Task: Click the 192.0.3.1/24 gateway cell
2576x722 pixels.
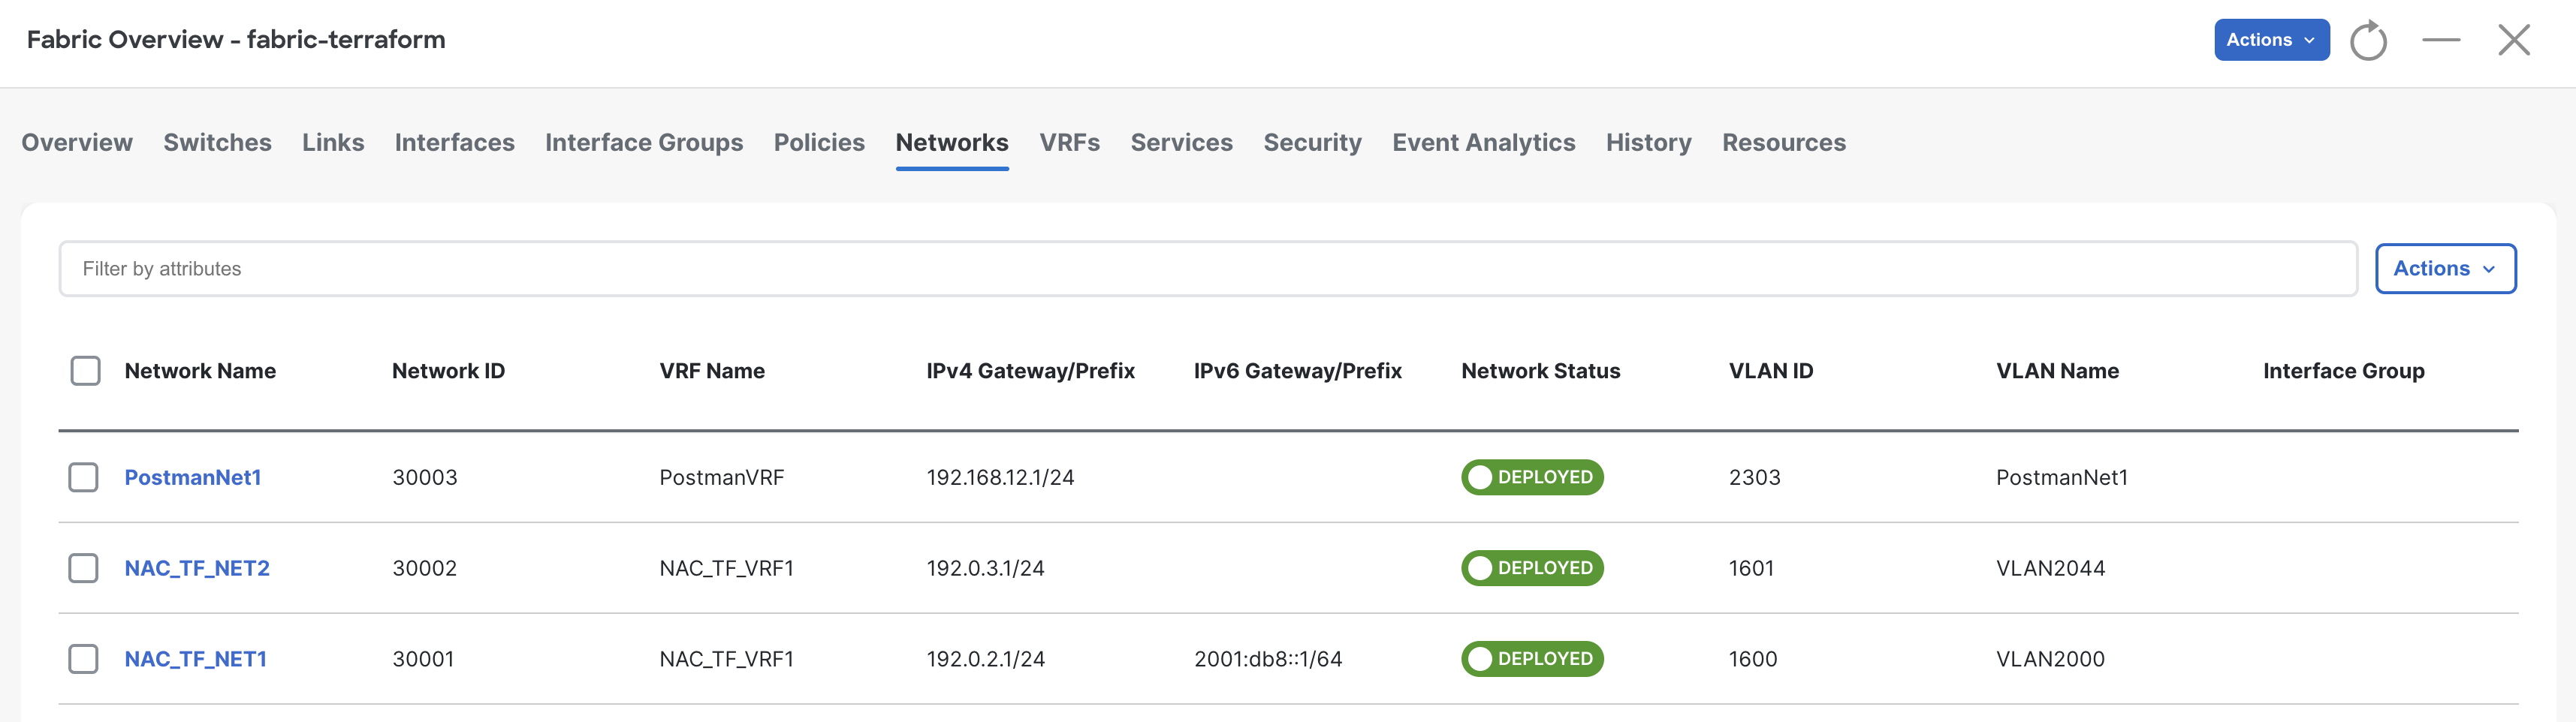Action: (985, 568)
